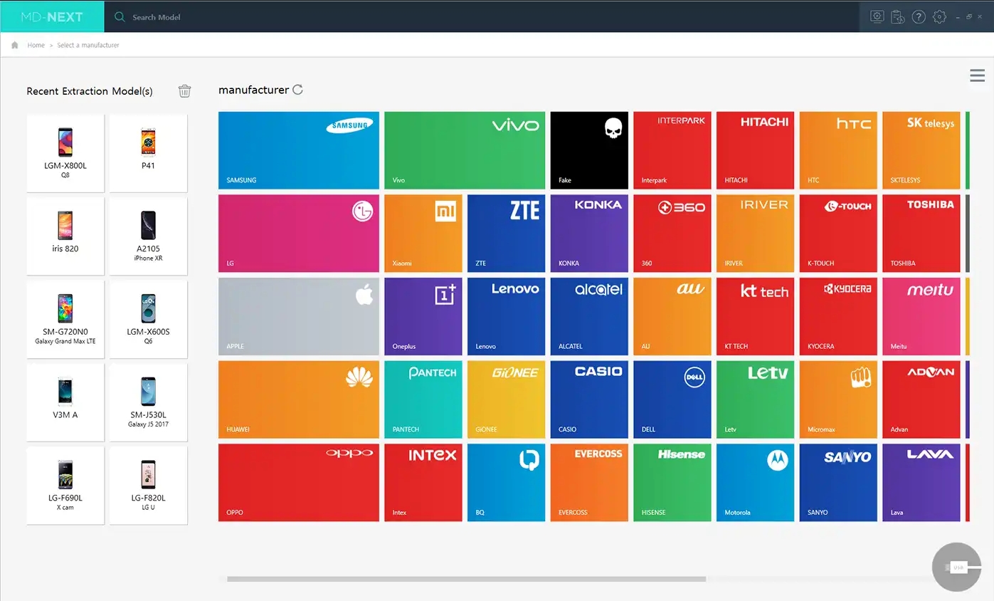Choose the Hisense tile

(672, 483)
